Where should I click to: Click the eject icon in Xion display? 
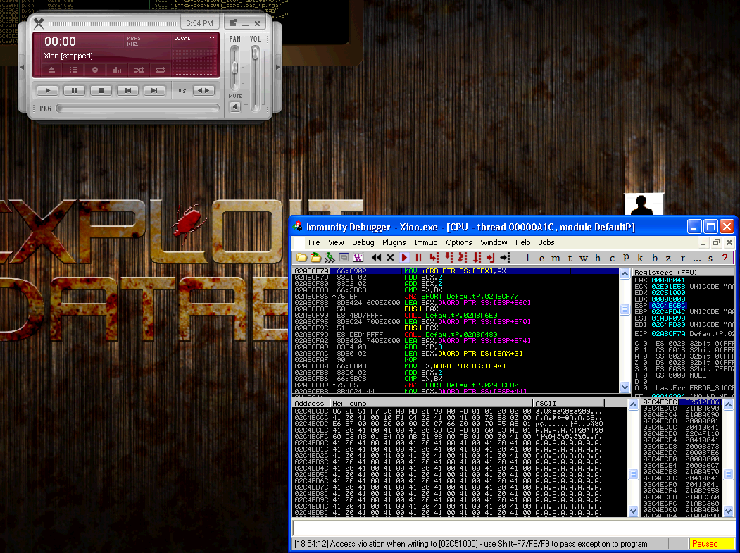coord(52,70)
